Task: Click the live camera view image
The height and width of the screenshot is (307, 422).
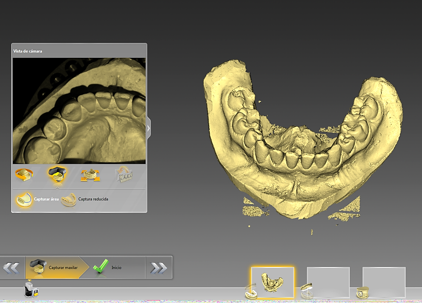Action: (79, 111)
